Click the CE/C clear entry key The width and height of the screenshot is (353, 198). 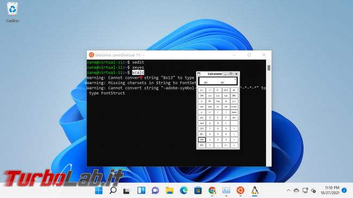pos(226,90)
